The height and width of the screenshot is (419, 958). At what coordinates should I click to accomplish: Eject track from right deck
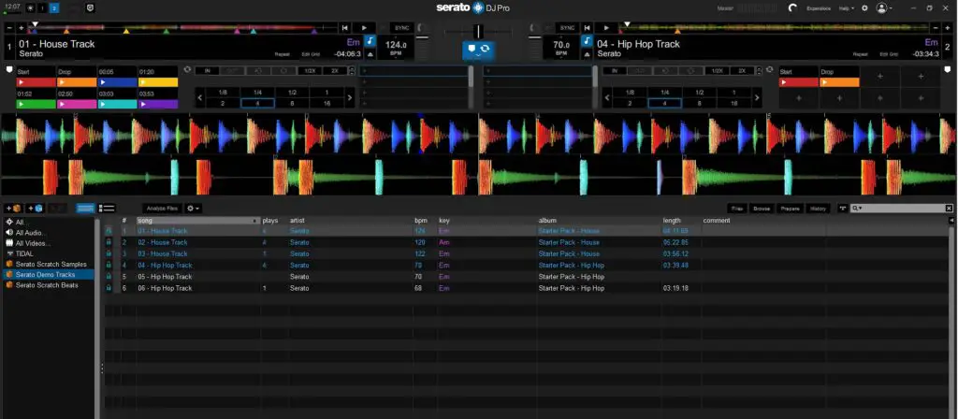click(x=587, y=54)
